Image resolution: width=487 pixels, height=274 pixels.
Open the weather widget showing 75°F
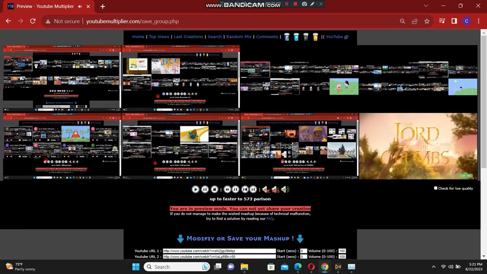(x=21, y=267)
